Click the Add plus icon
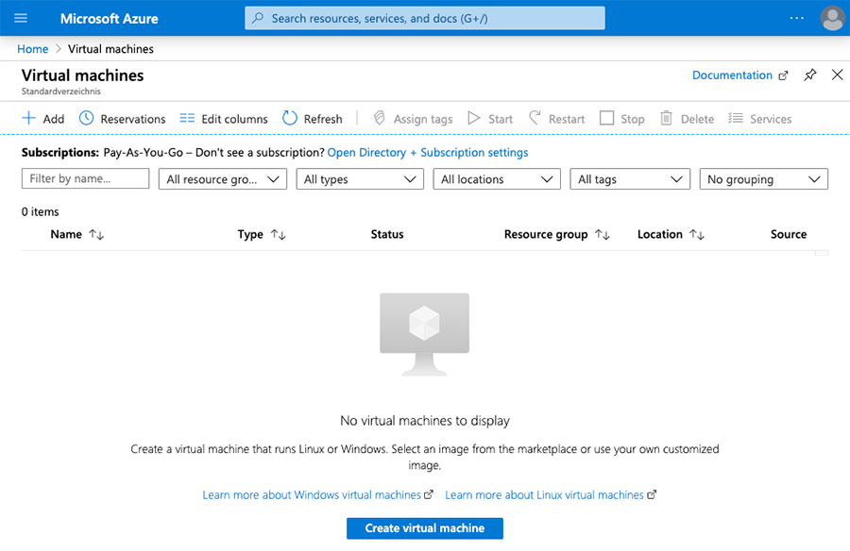850x551 pixels. point(28,118)
